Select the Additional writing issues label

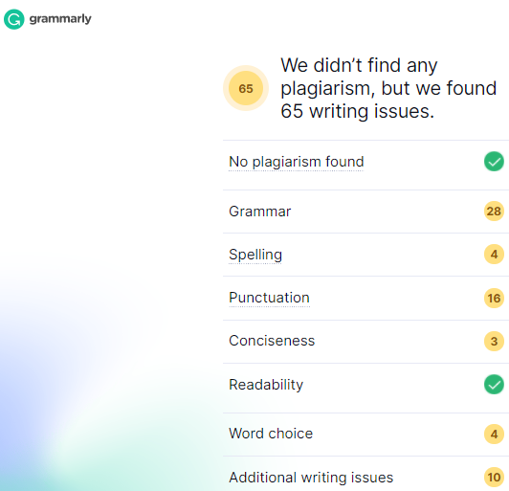[x=311, y=478]
